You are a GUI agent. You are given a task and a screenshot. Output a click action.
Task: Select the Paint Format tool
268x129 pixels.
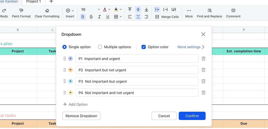pos(21,11)
